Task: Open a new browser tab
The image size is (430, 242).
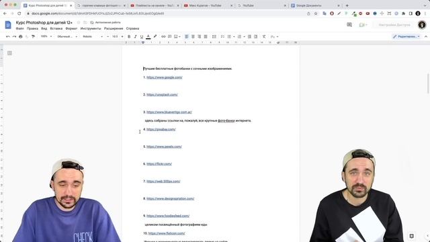Action: click(347, 5)
